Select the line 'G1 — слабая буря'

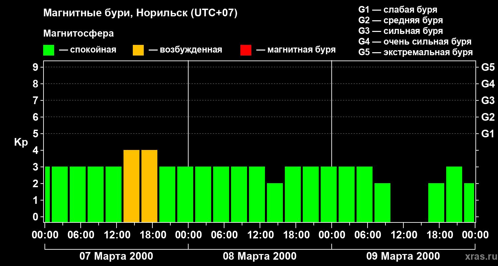click(398, 10)
